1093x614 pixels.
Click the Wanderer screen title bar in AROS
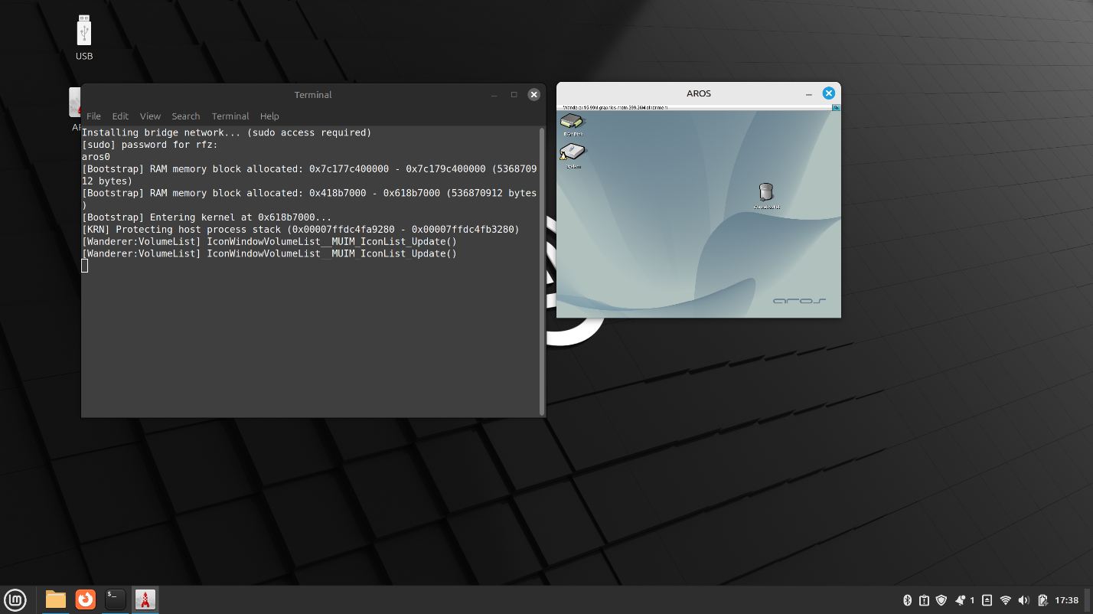click(693, 107)
